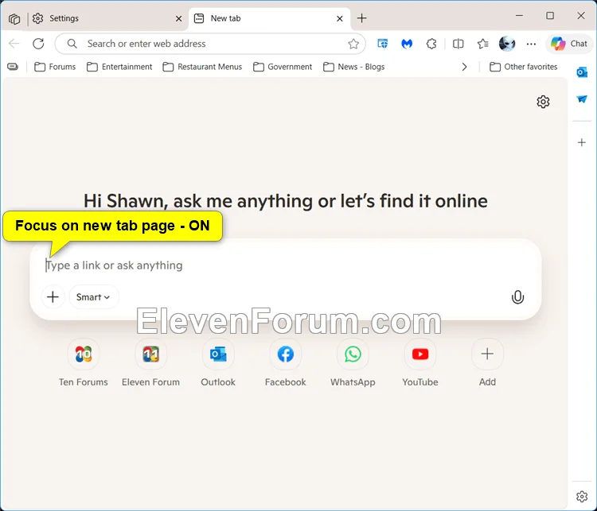Focus the Search or enter web address bar
Viewport: 597px width, 511px height.
pos(210,44)
